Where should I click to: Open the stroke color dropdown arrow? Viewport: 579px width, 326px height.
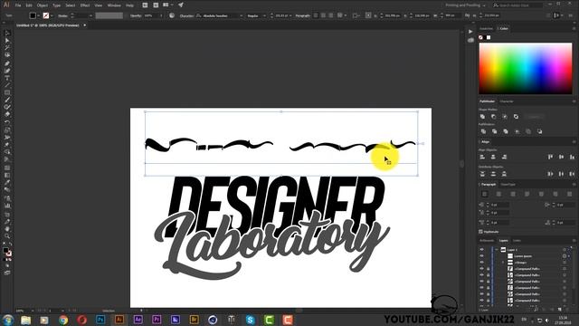tap(52, 15)
